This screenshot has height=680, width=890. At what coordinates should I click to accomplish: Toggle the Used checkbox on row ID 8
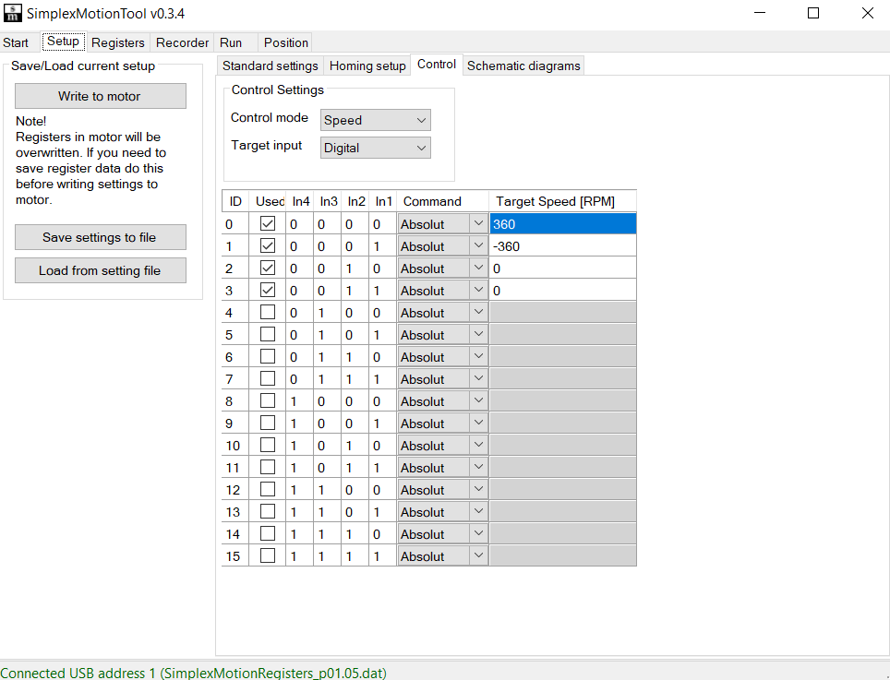[267, 400]
